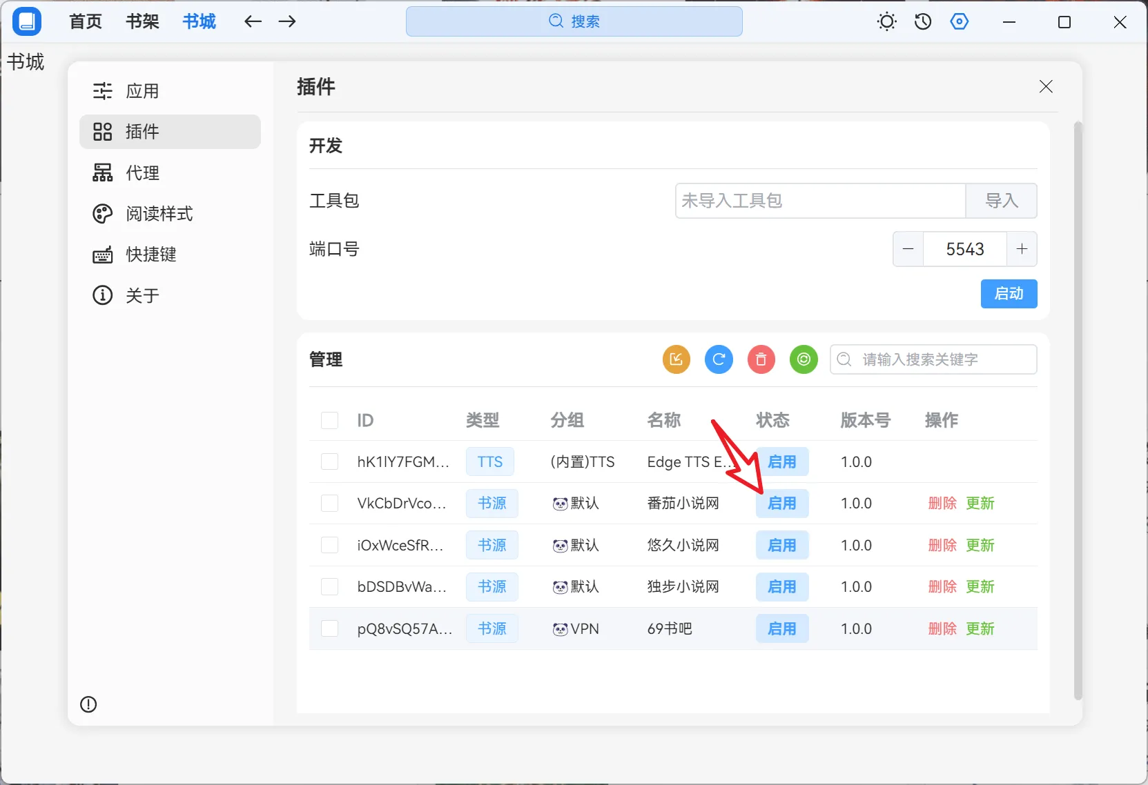Select 插件 in settings sidebar
Viewport: 1148px width, 785px height.
170,132
